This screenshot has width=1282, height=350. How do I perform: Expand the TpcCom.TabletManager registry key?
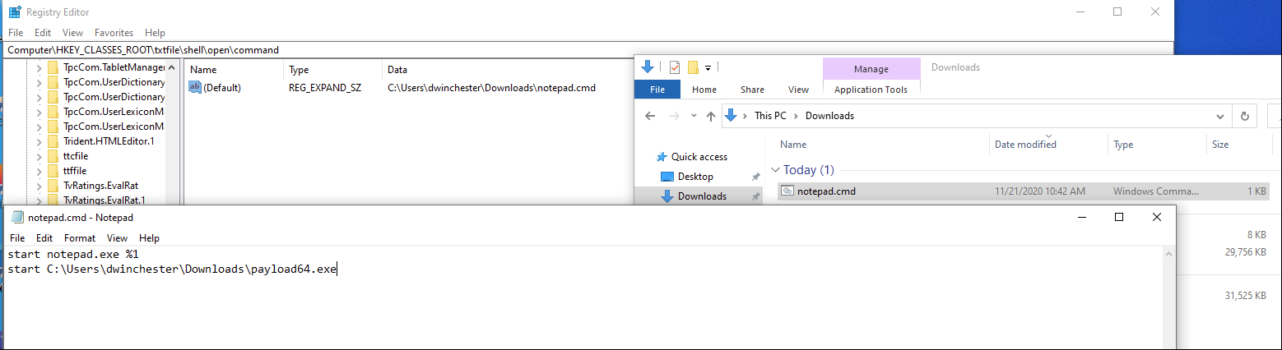39,67
